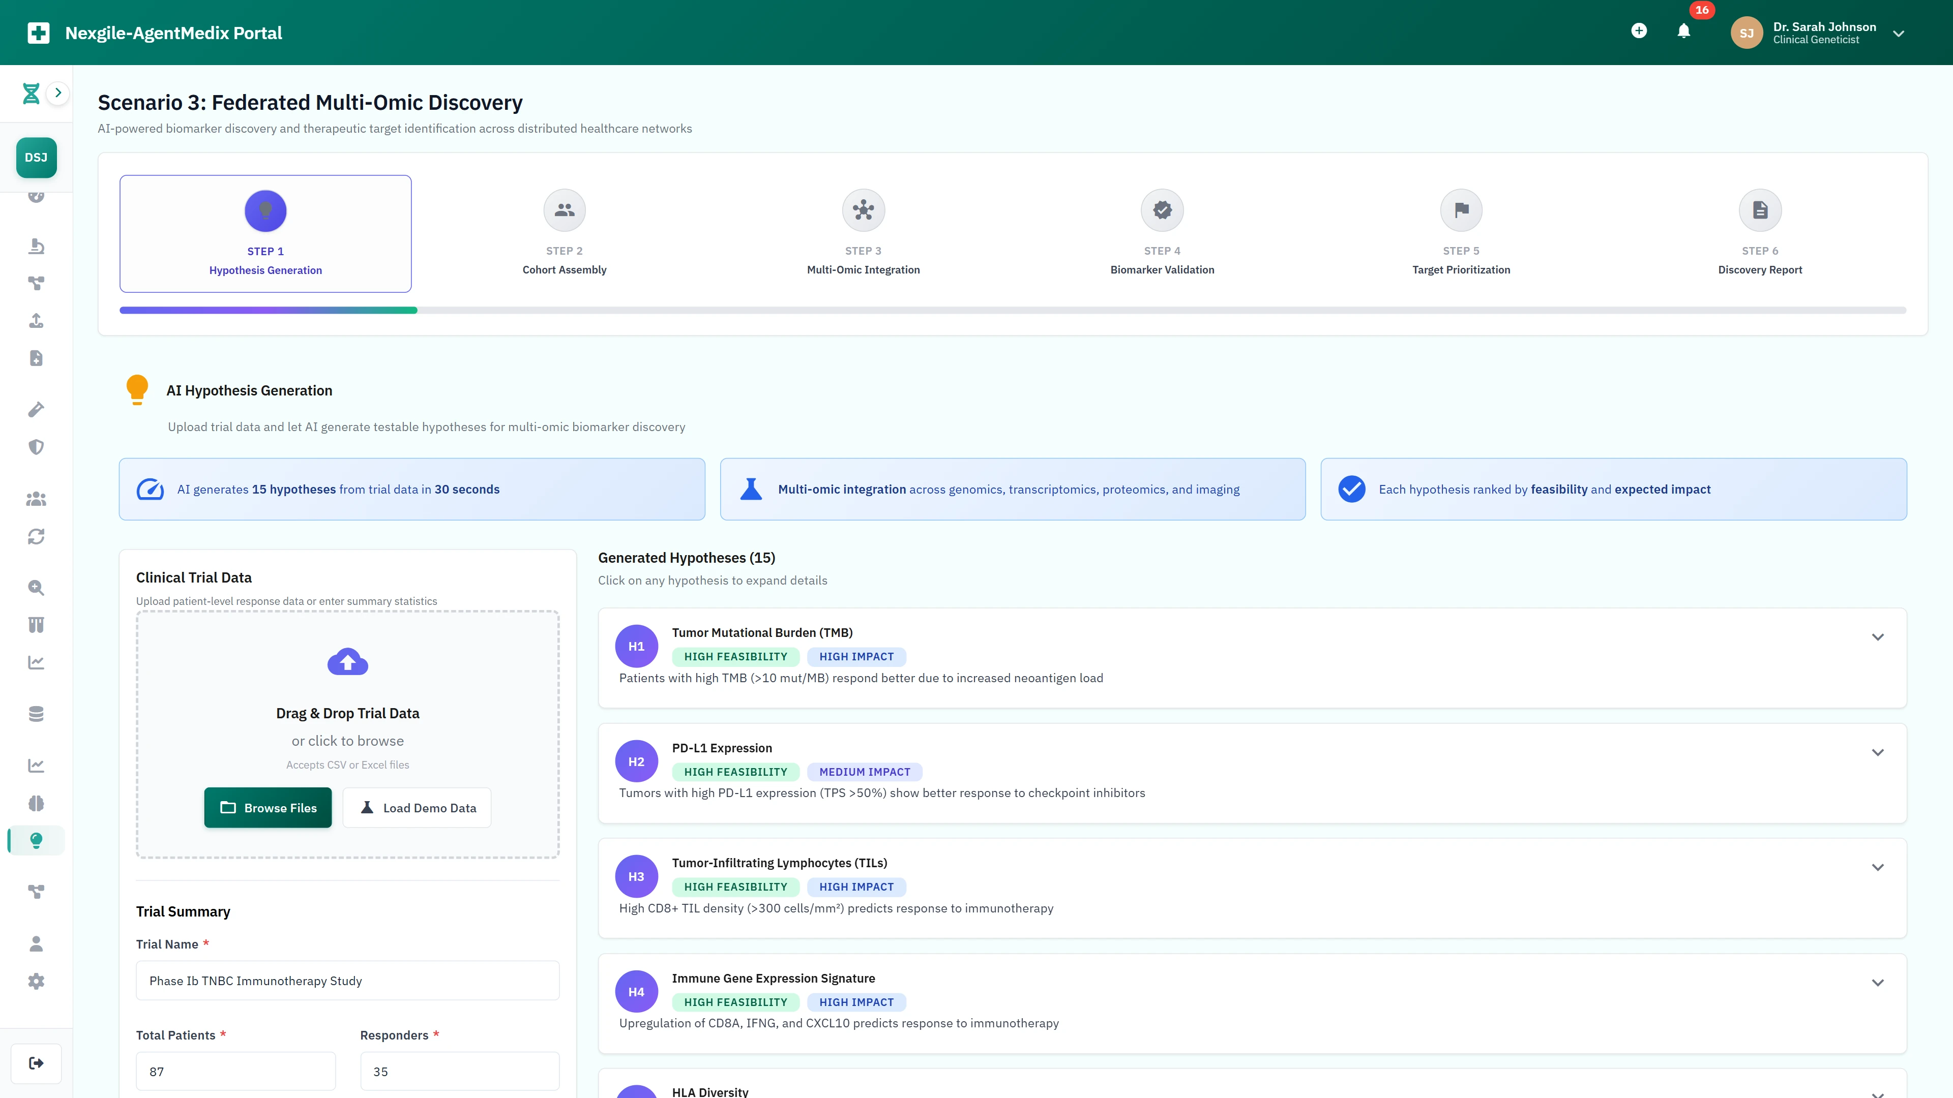Click the plus create icon in header
Screen dimensions: 1953x1098
click(x=1639, y=31)
